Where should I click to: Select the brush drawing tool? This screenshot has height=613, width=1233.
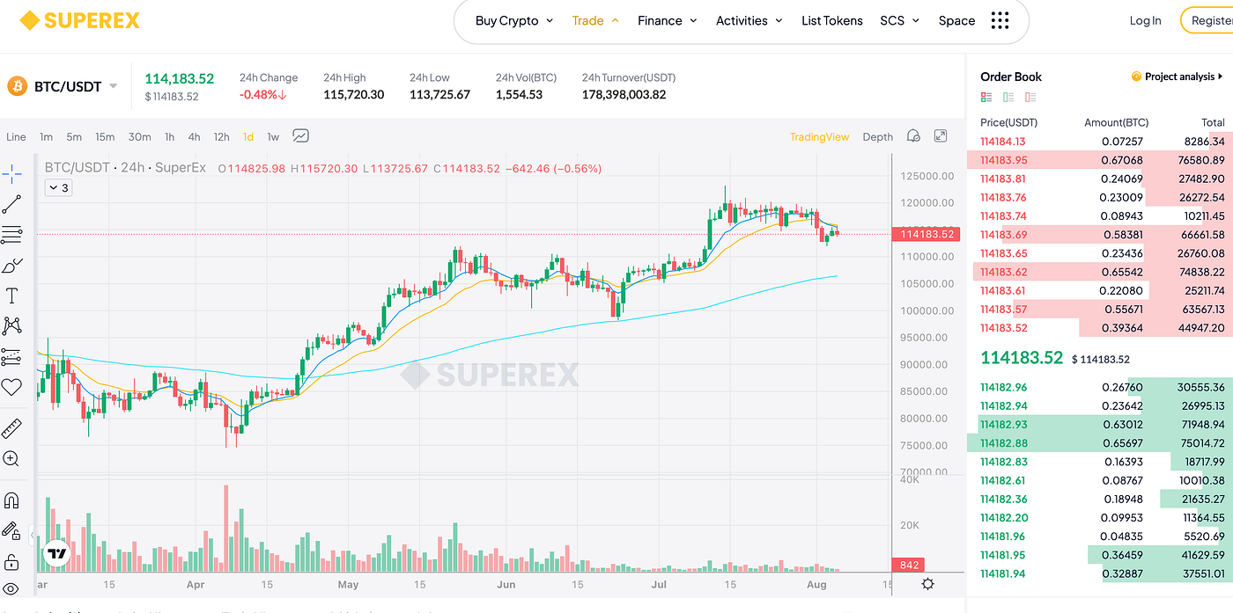(x=11, y=265)
